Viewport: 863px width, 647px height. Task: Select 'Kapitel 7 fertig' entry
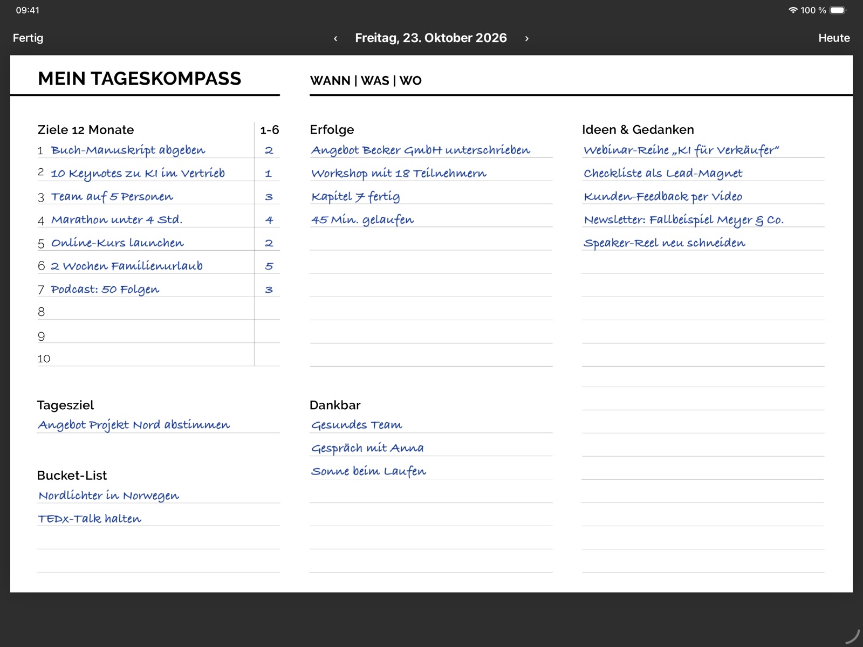tap(355, 196)
